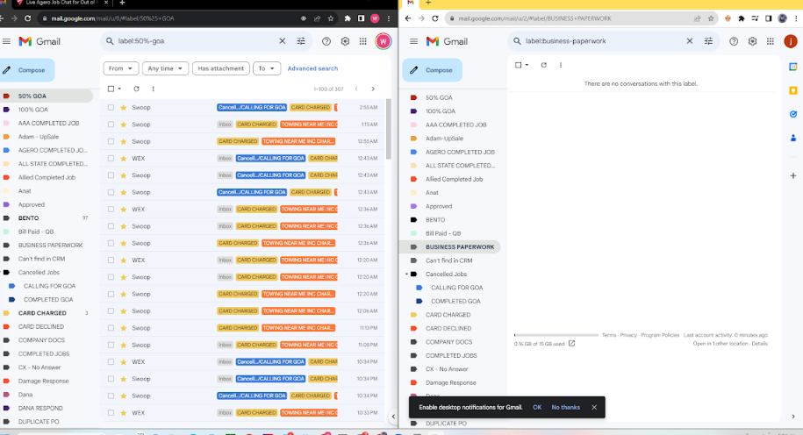
Task: Tick the checkbox of the first WEX email
Action: pyautogui.click(x=111, y=159)
